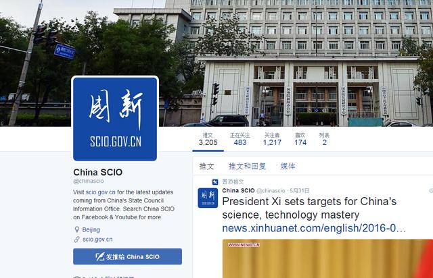The image size is (433, 278).
Task: Switch to the 媒体 tab
Action: pyautogui.click(x=288, y=166)
